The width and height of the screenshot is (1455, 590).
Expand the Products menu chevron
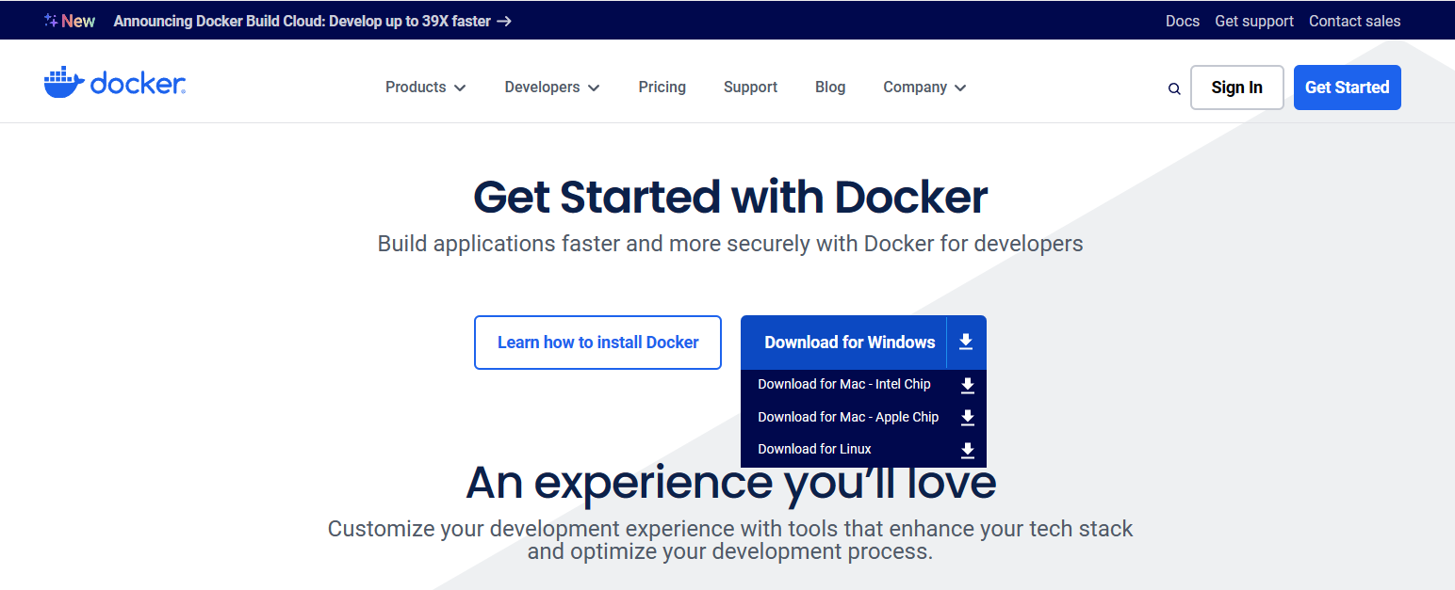click(x=460, y=88)
